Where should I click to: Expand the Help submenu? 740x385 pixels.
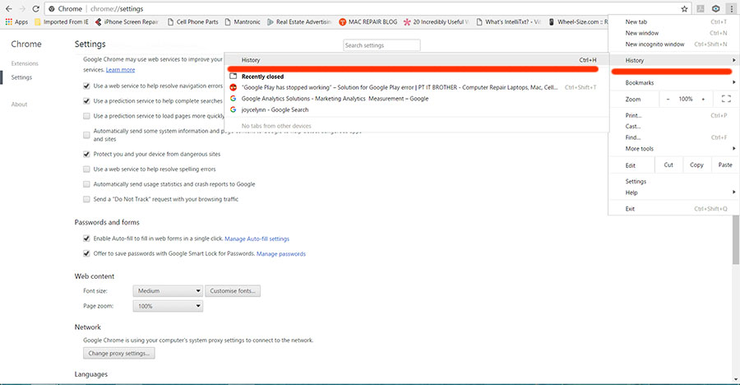674,192
